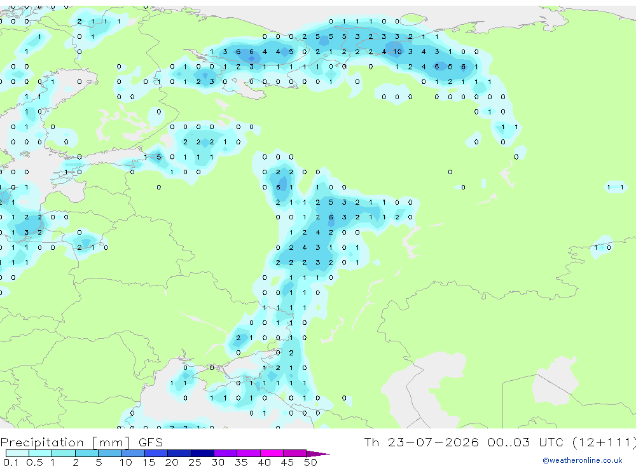This screenshot has width=636, height=466.
Task: Click the '50' legend scale label
Action: click(310, 462)
